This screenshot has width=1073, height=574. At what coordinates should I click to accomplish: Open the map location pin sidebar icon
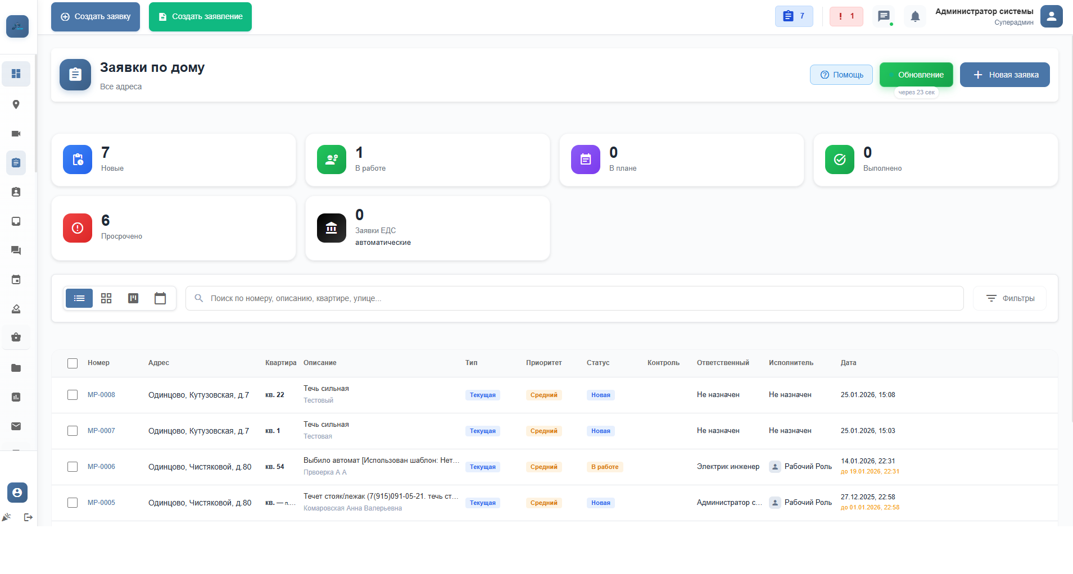click(16, 104)
